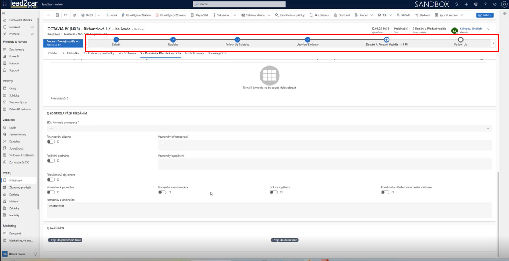This screenshot has width=509, height=261.
Task: Switch to the 4 - Smlouva tab
Action: pos(127,53)
